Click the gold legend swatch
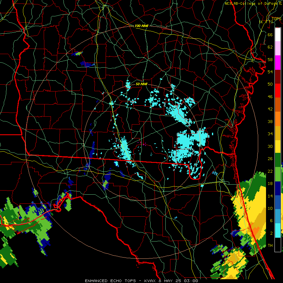283x283 pixels. (x=278, y=133)
